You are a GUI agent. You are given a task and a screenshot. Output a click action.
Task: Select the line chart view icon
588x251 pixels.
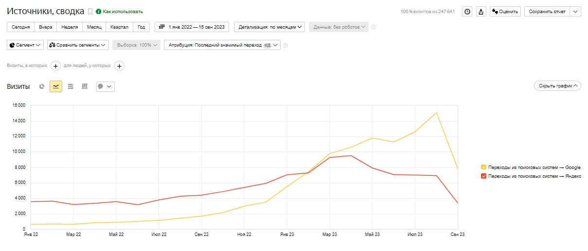tap(56, 86)
